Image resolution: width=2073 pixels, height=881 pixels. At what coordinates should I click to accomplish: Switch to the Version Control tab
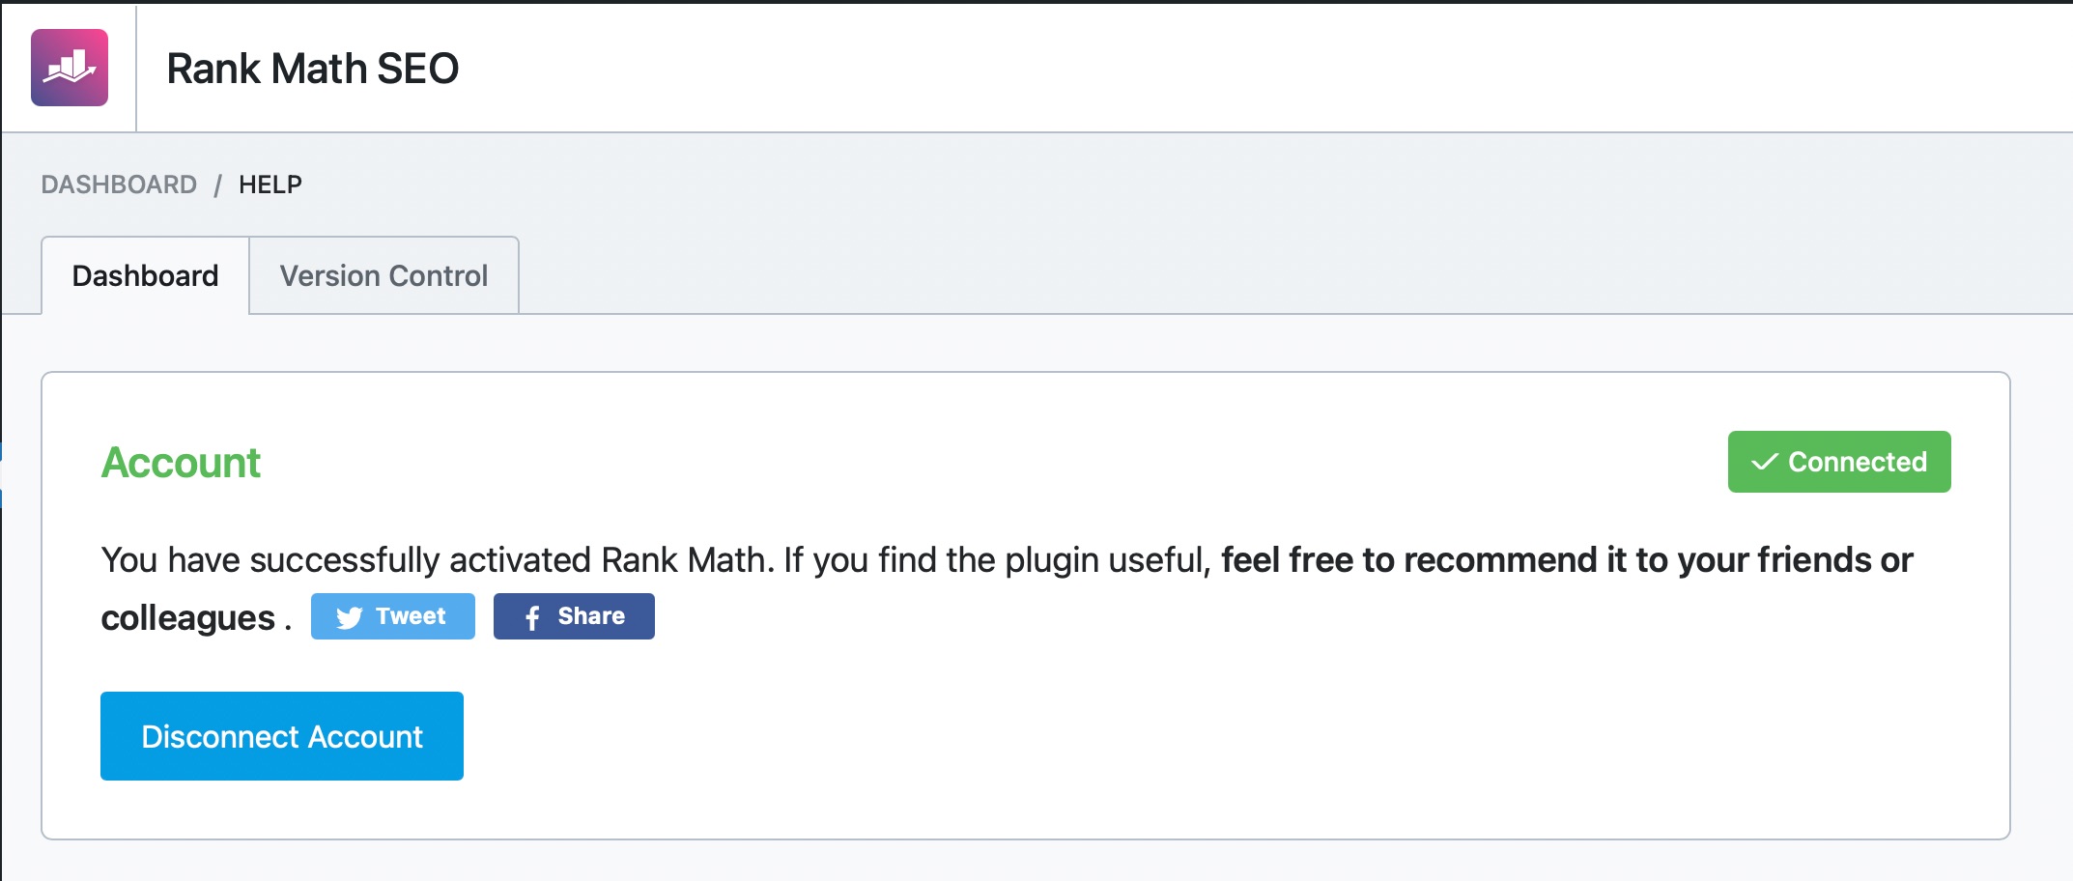[383, 276]
